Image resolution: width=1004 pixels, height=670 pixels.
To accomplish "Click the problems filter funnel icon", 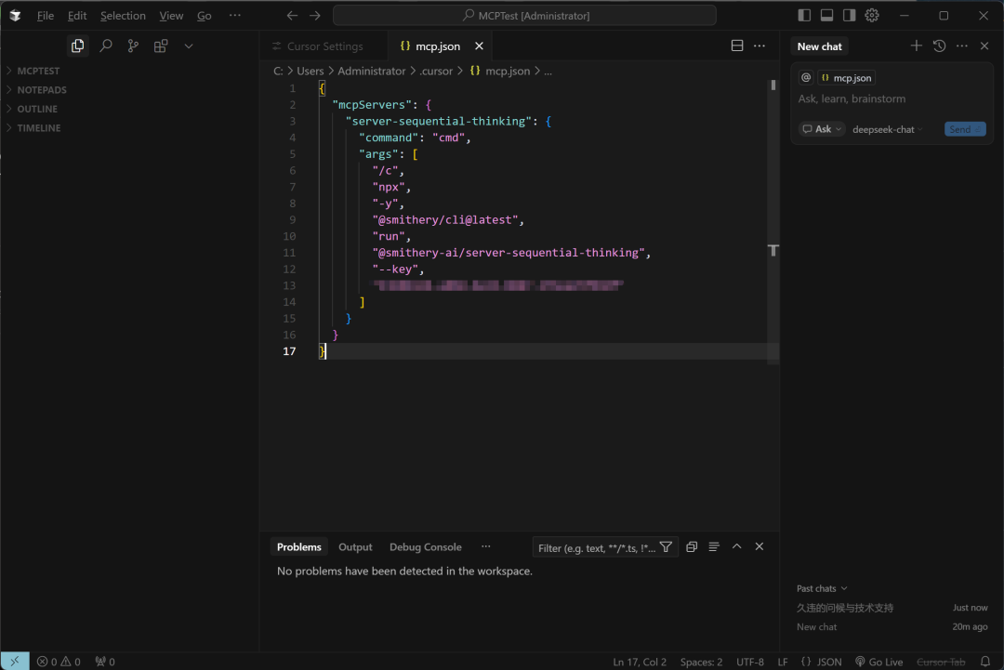I will coord(666,547).
